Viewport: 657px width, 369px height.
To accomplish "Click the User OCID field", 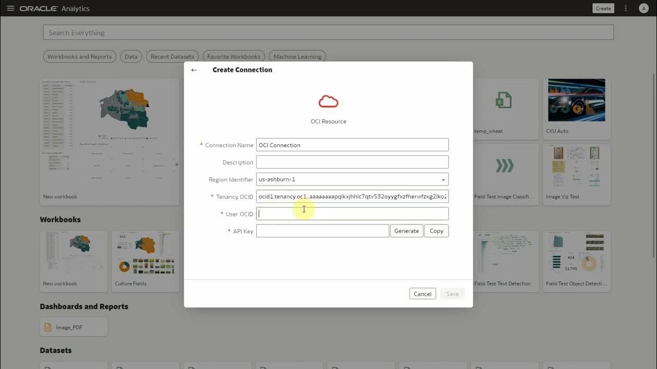I will point(352,214).
